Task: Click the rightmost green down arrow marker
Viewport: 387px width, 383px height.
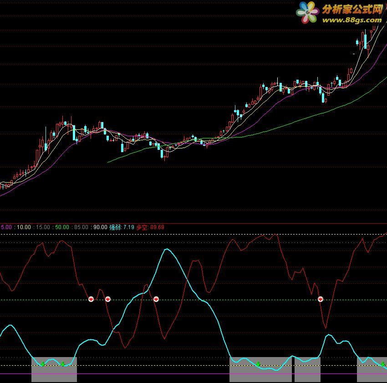Action: click(383, 364)
